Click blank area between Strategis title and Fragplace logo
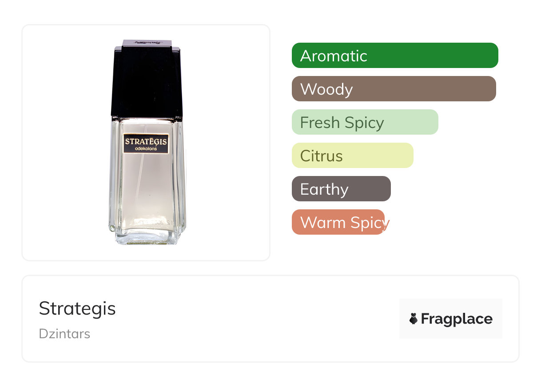This screenshot has width=541, height=384. 258,319
